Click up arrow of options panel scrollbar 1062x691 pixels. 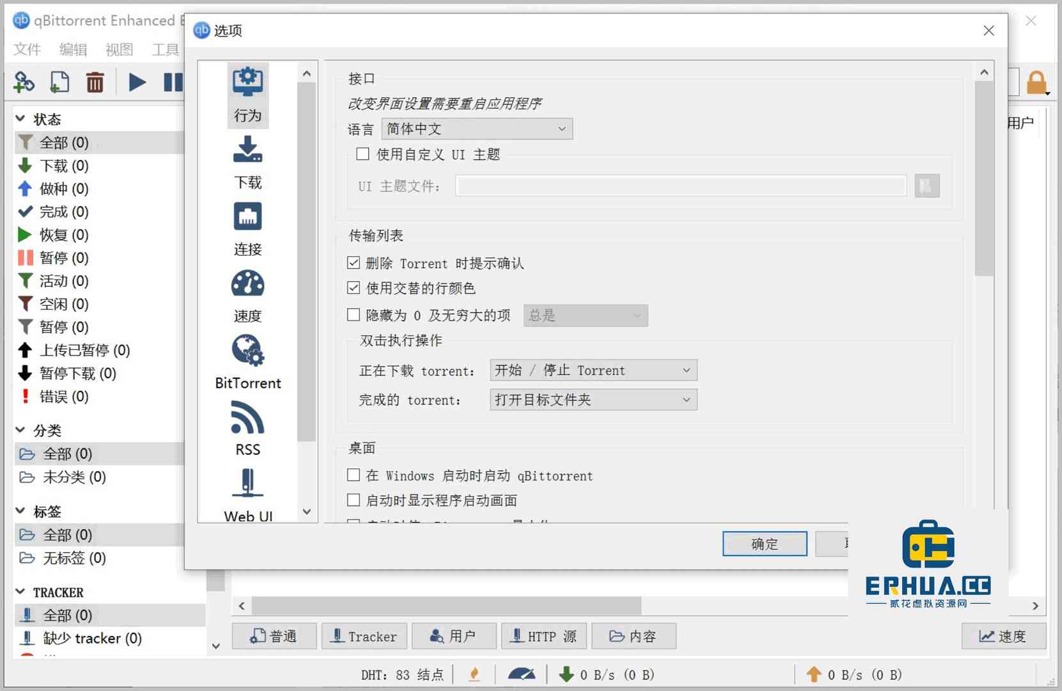point(984,72)
